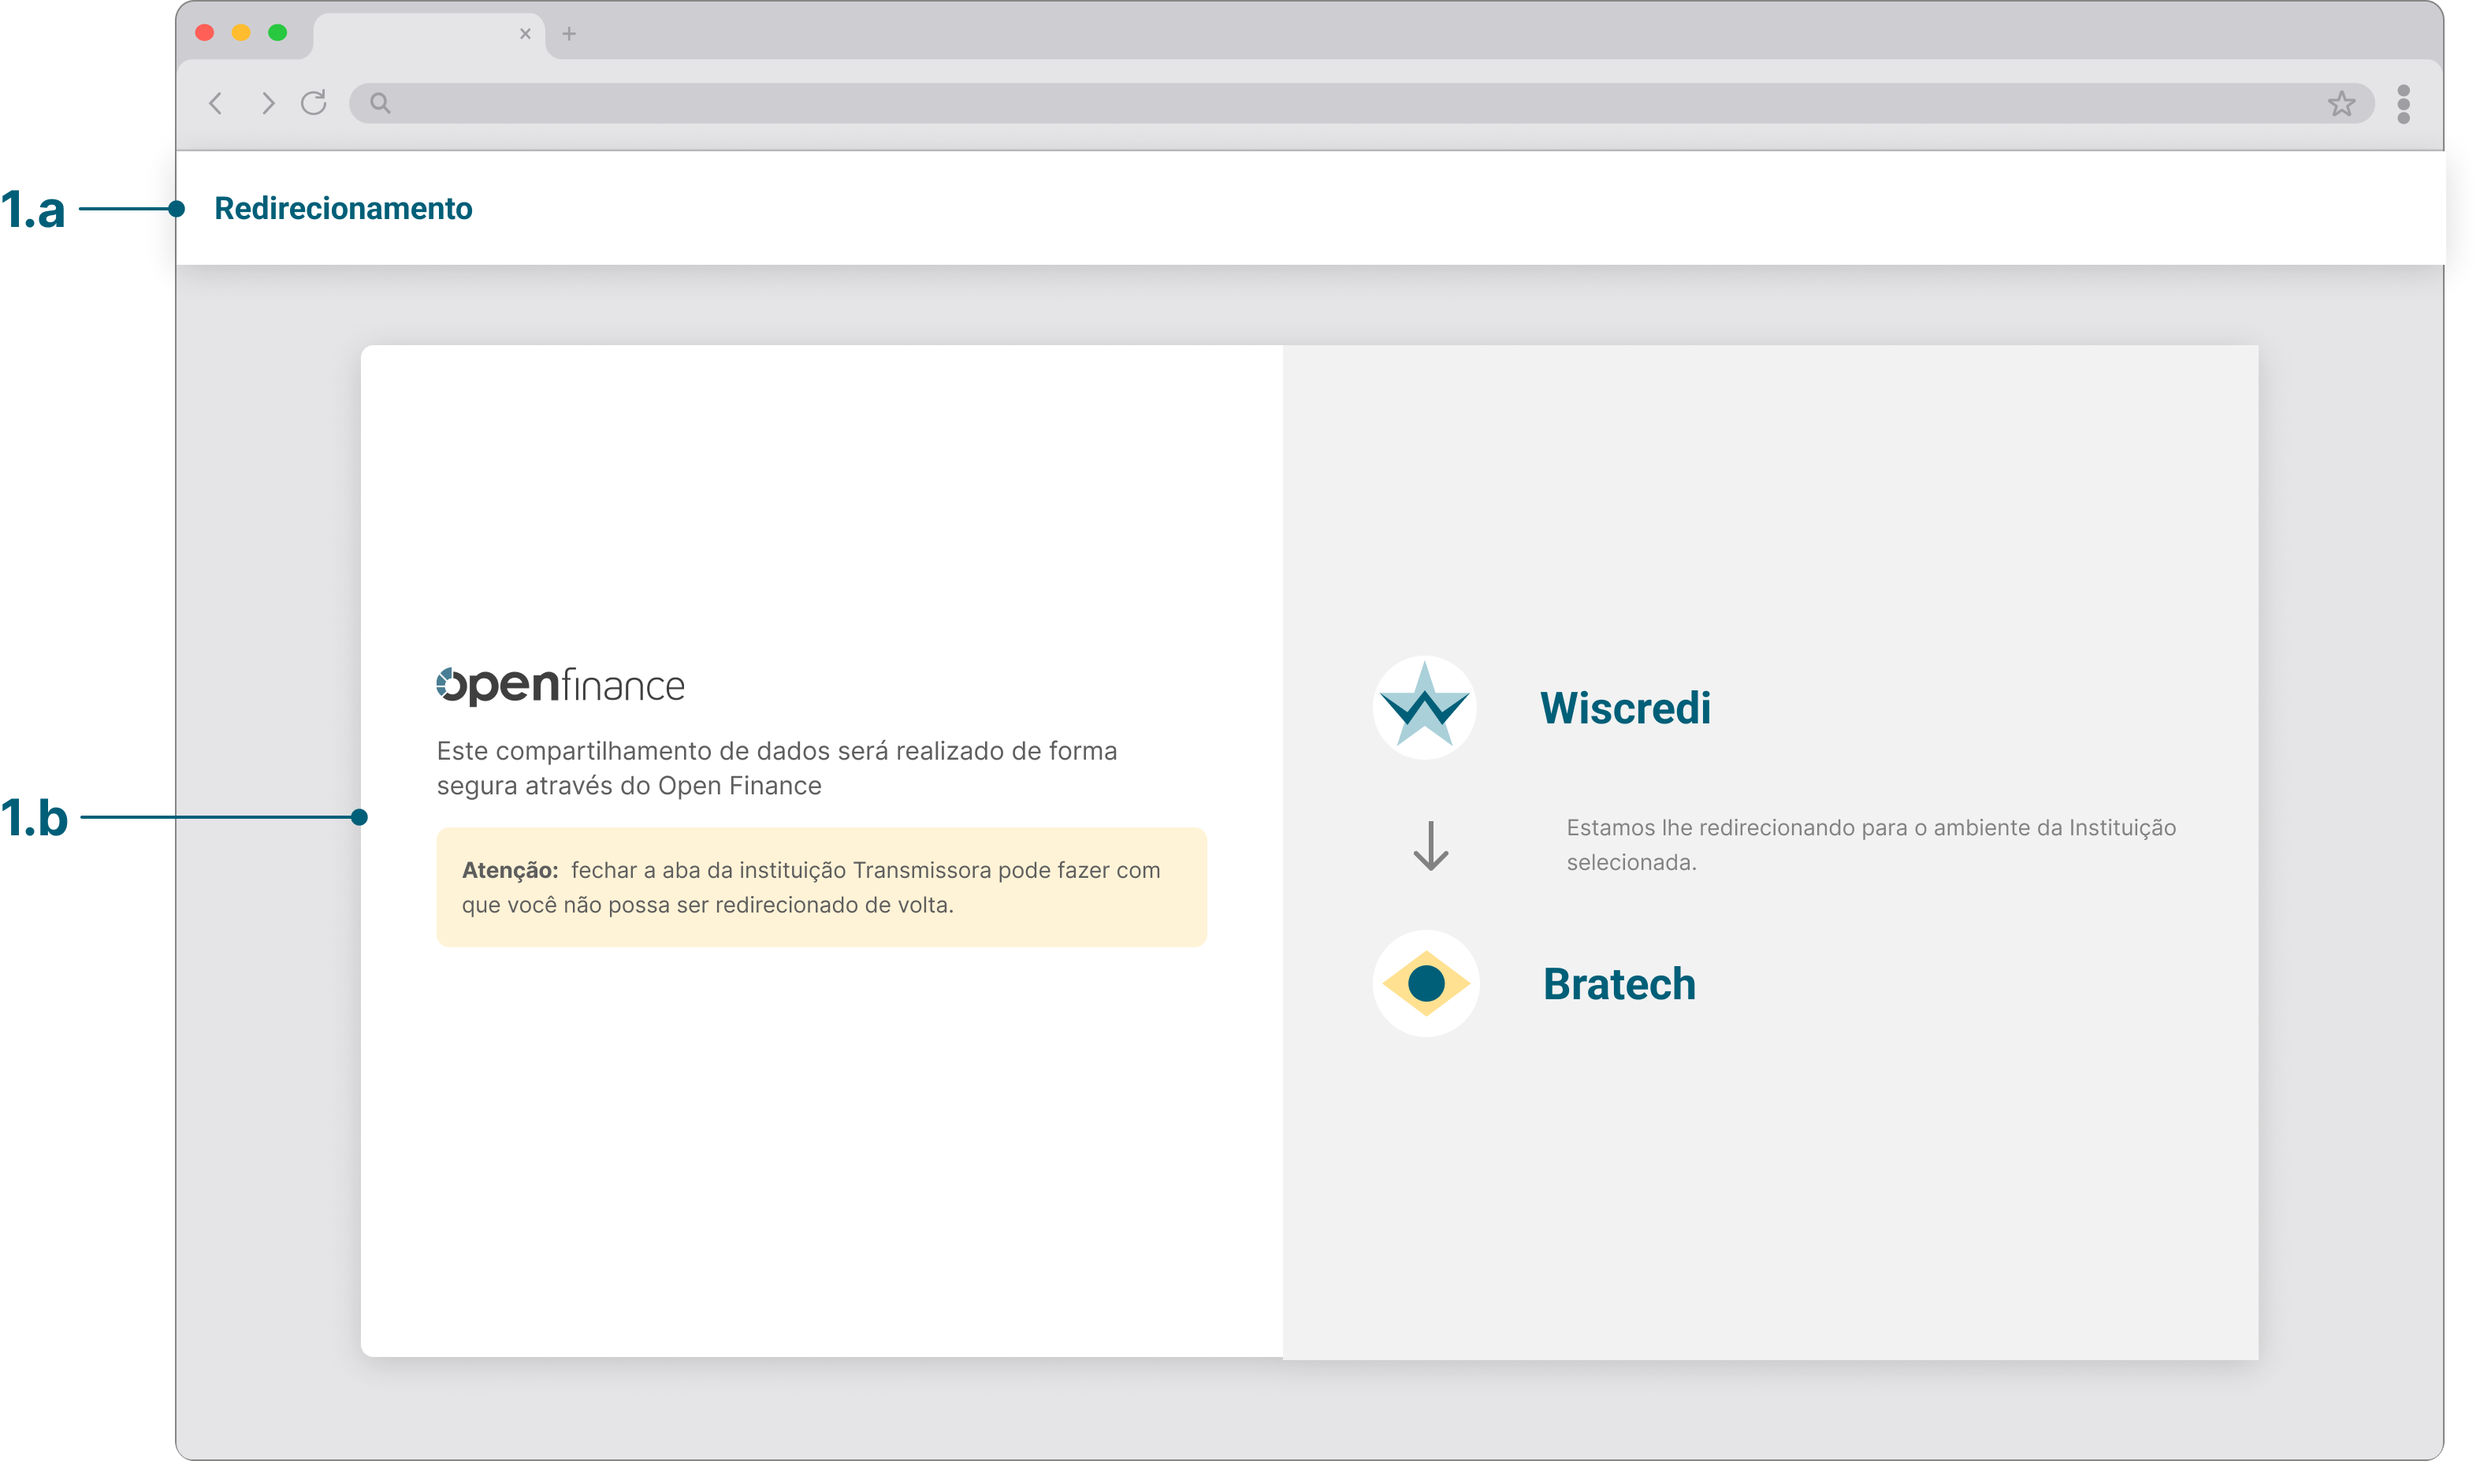The width and height of the screenshot is (2484, 1461).
Task: Click the search magnifier in the address bar
Action: click(381, 102)
